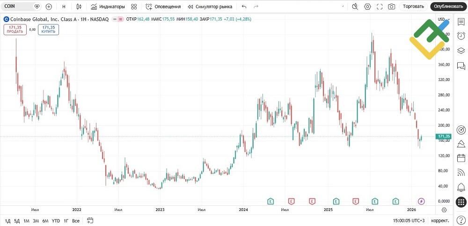Open the chats speech-bubble icon
468x226 pixels.
[x=461, y=66]
